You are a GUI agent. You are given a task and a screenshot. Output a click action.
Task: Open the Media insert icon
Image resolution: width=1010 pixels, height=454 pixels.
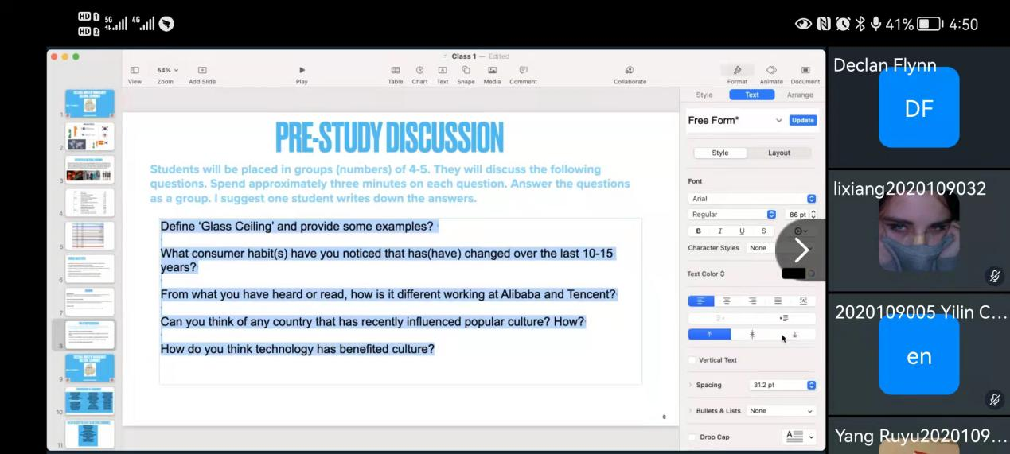(492, 71)
